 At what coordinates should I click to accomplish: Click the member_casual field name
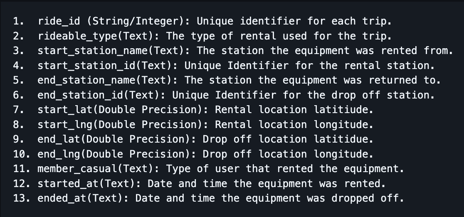tap(77, 169)
